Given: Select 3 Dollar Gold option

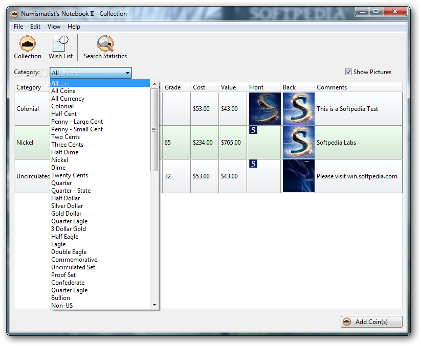Looking at the screenshot, I should [100, 229].
